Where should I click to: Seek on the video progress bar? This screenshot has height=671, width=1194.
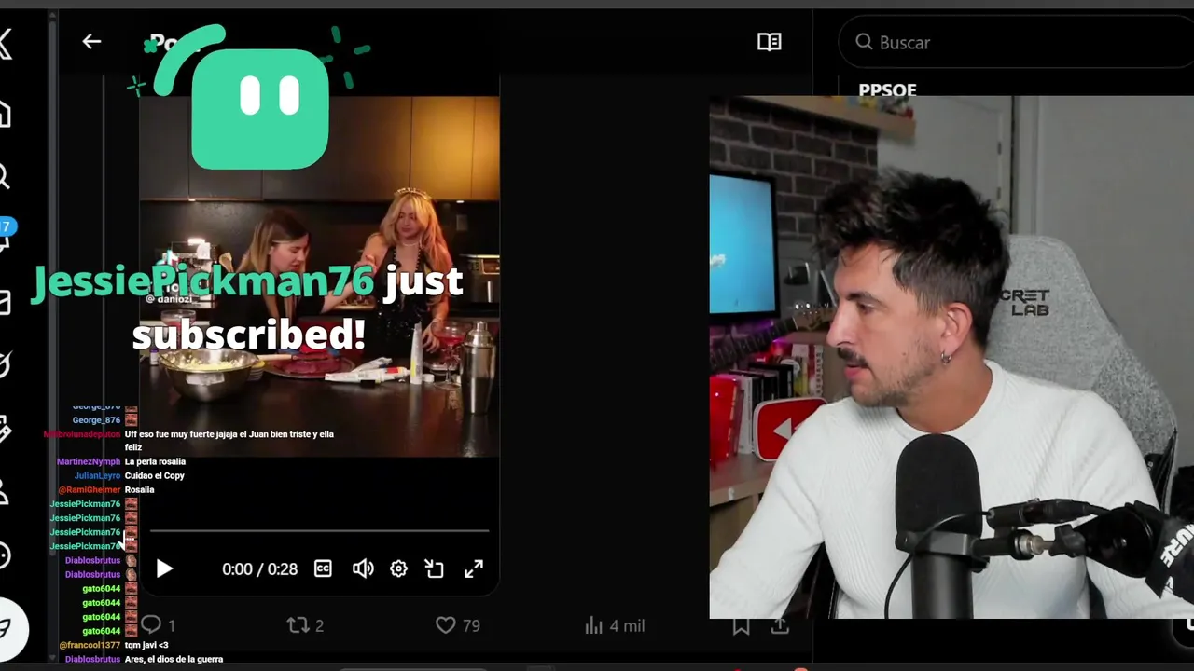pyautogui.click(x=319, y=531)
